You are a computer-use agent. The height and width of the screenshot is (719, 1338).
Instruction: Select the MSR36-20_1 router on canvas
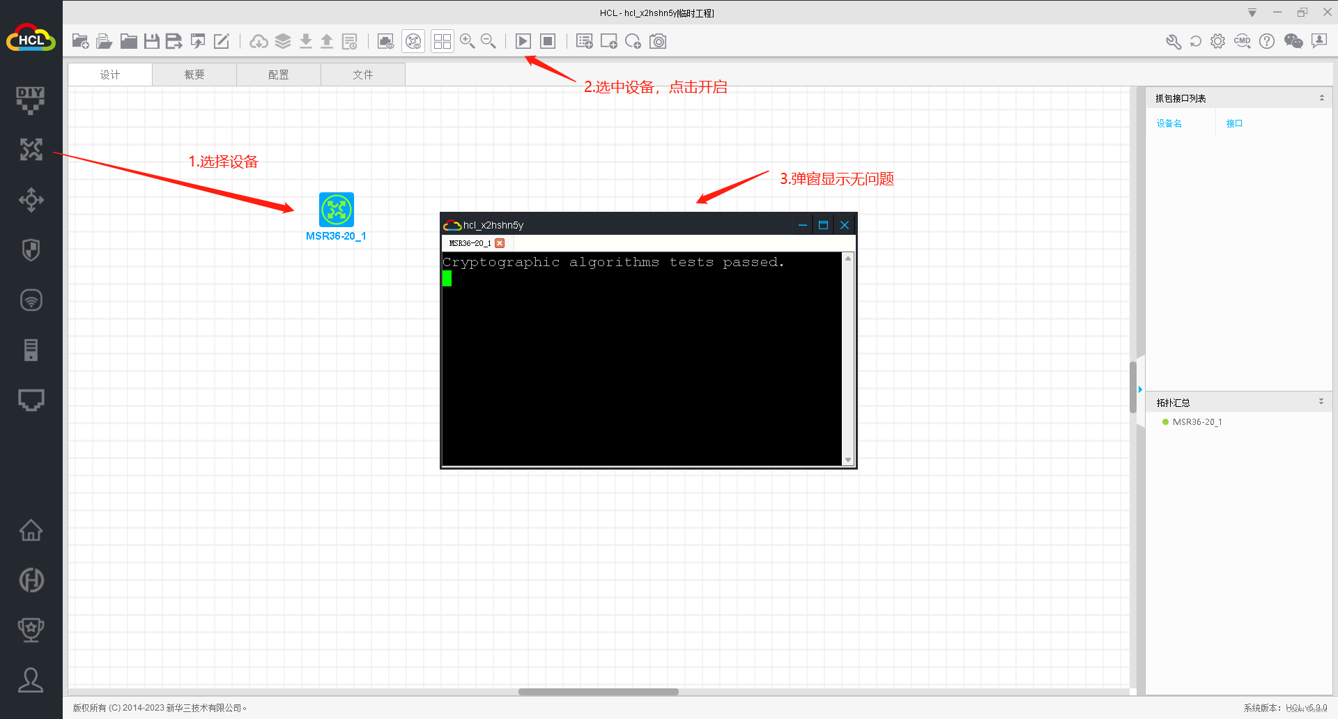[x=337, y=210]
